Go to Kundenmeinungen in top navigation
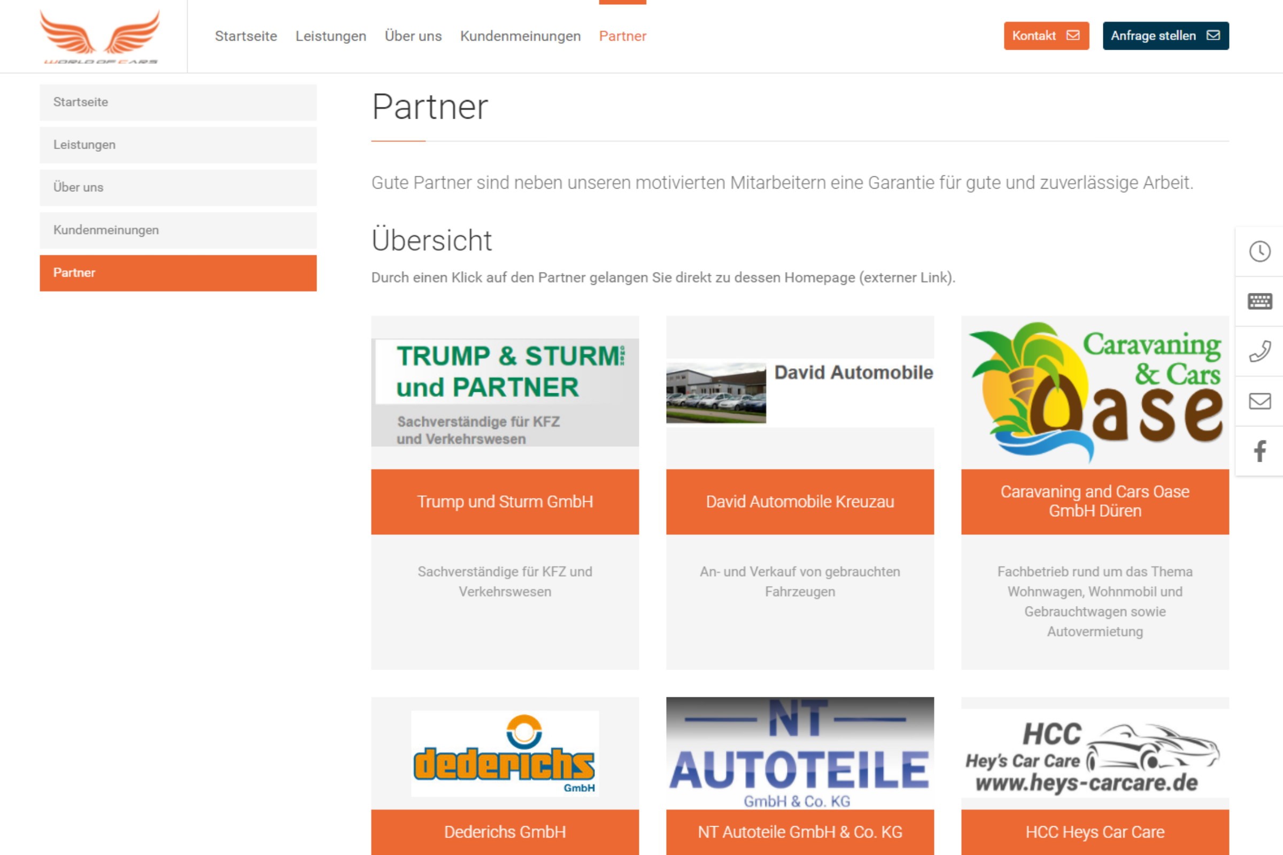This screenshot has width=1283, height=855. 520,36
